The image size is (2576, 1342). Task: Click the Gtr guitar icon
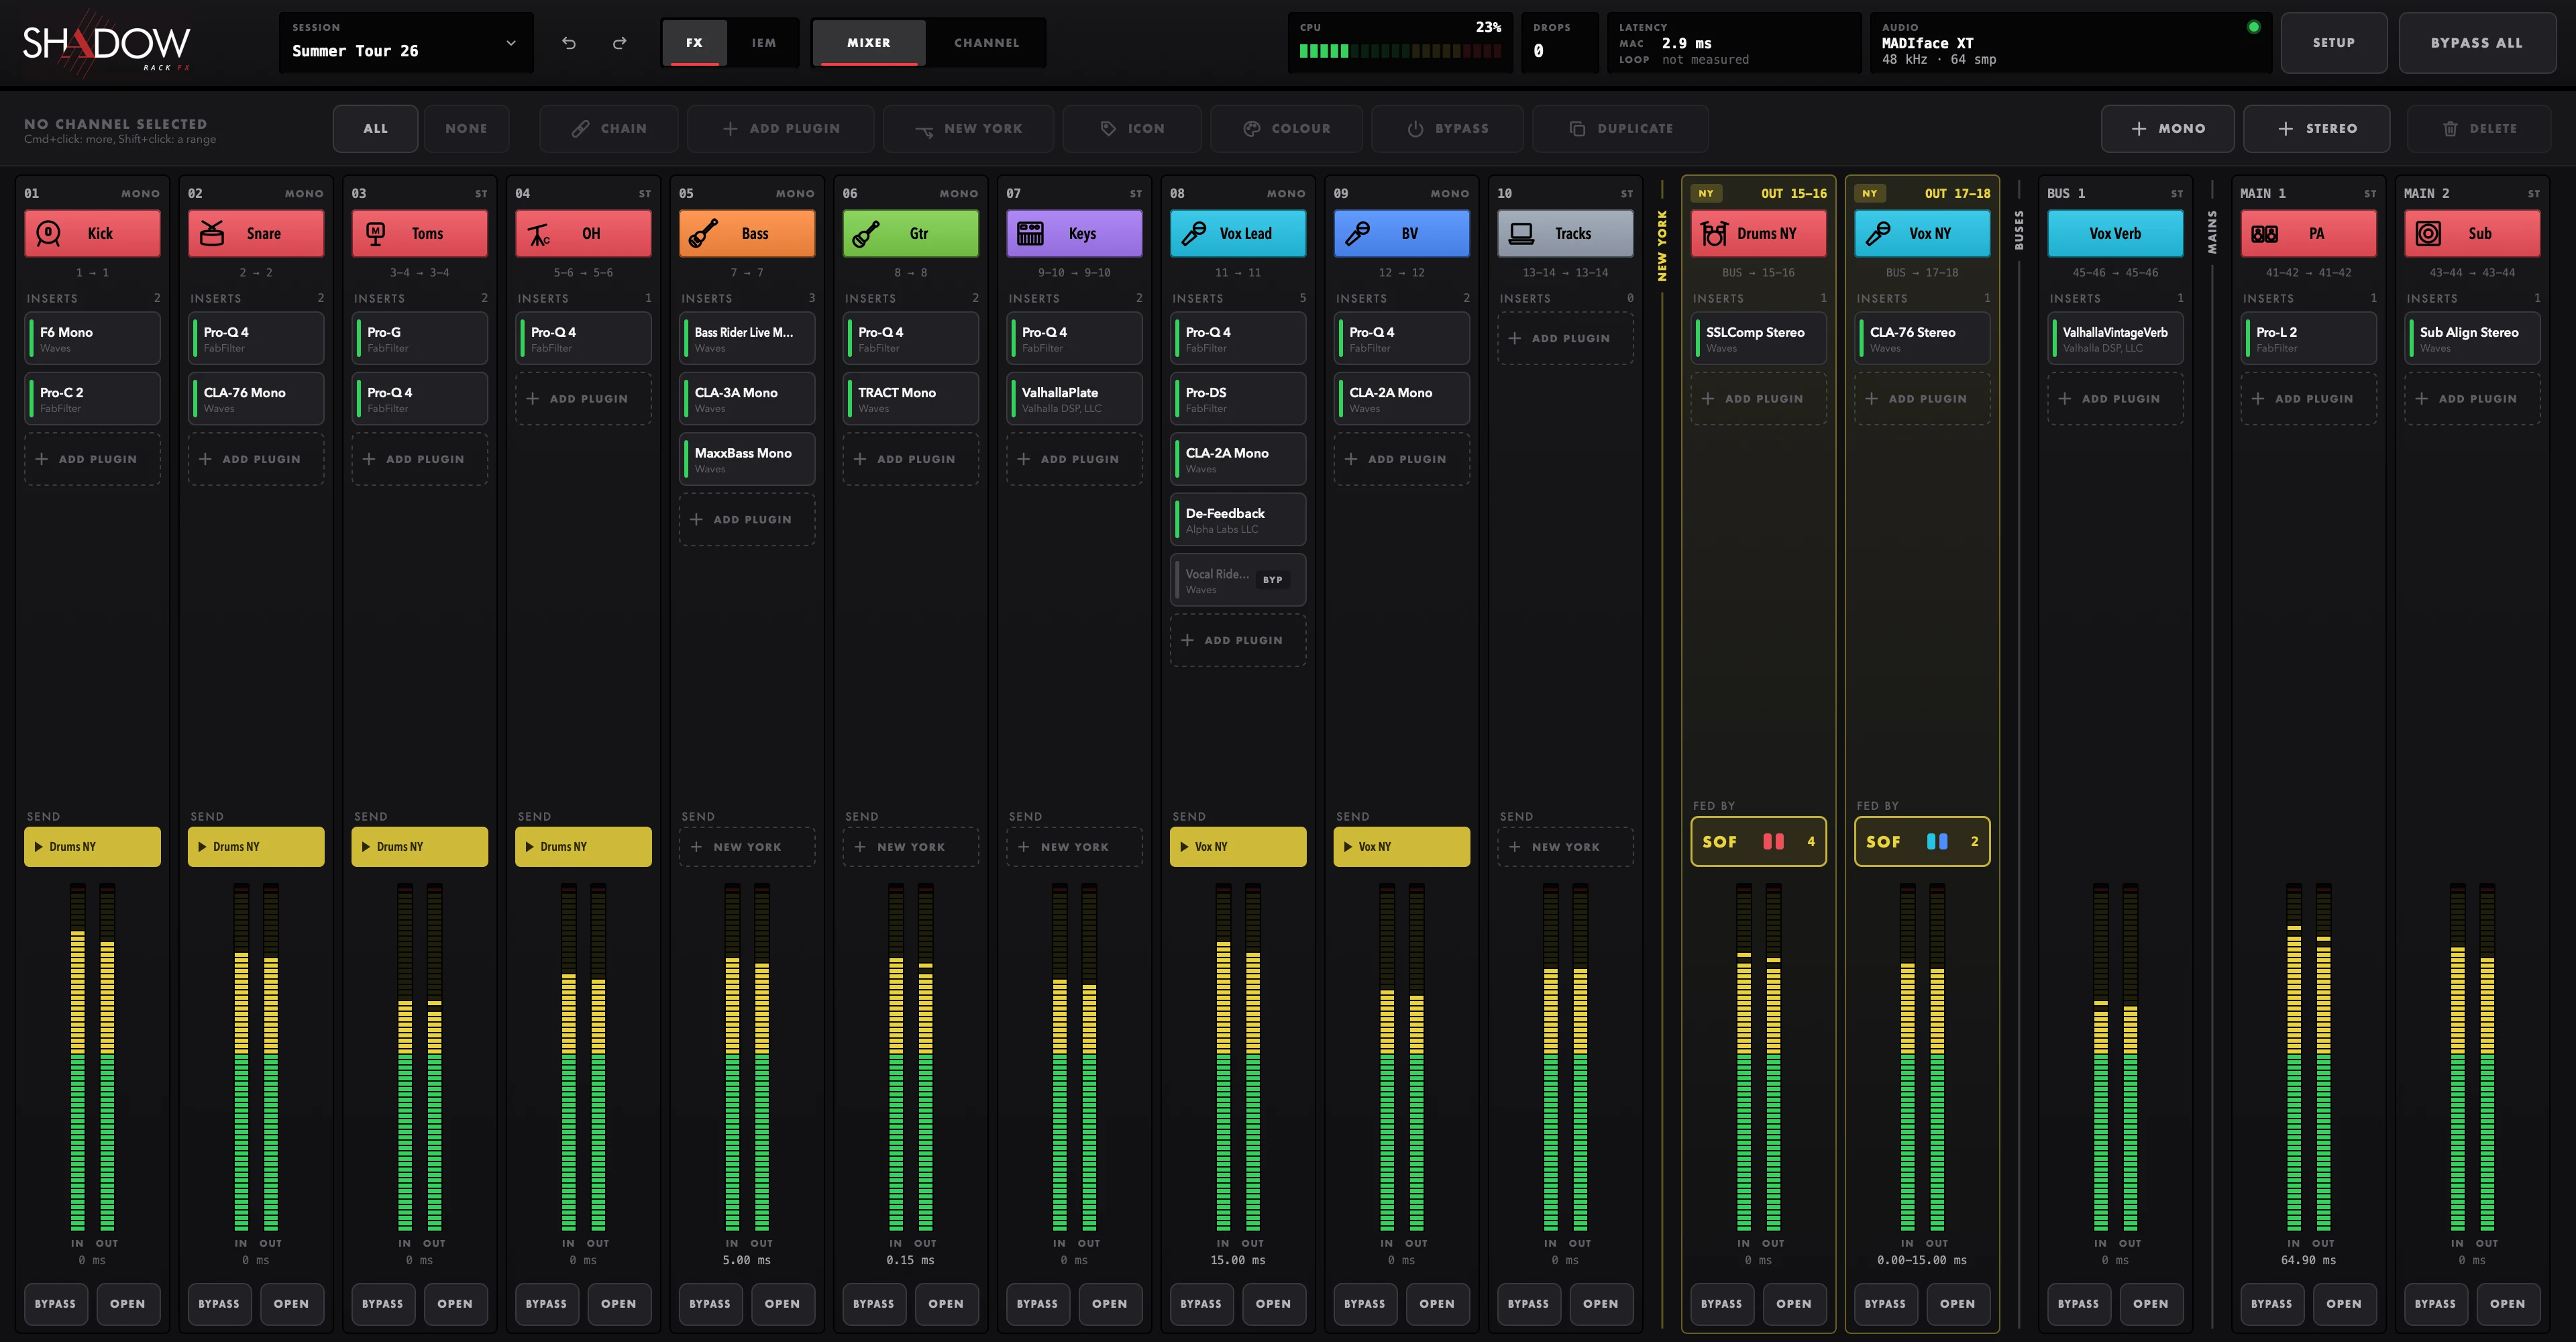(x=867, y=233)
